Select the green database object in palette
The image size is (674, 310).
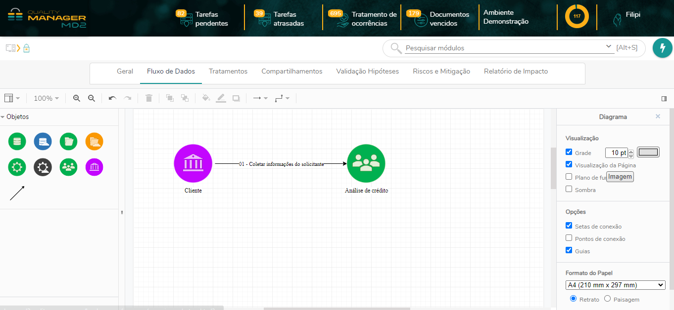pos(17,142)
